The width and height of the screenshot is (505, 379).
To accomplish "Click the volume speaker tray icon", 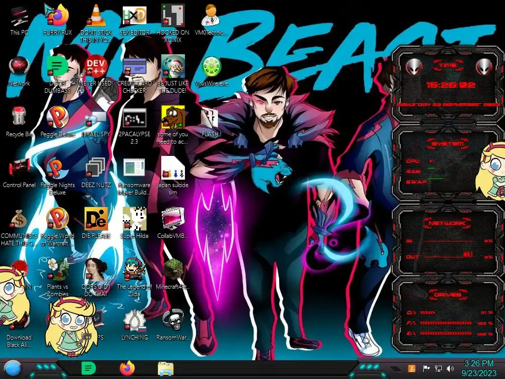I will 450,368.
